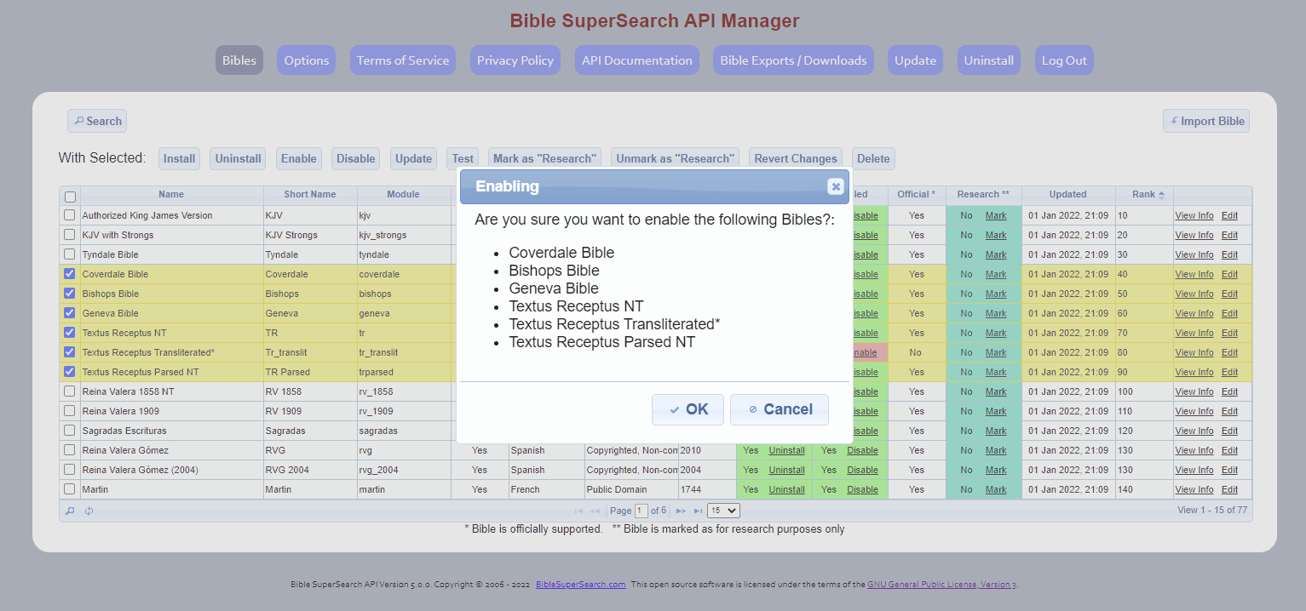The image size is (1306, 611).
Task: Open the Privacy Policy tab
Action: 515,60
